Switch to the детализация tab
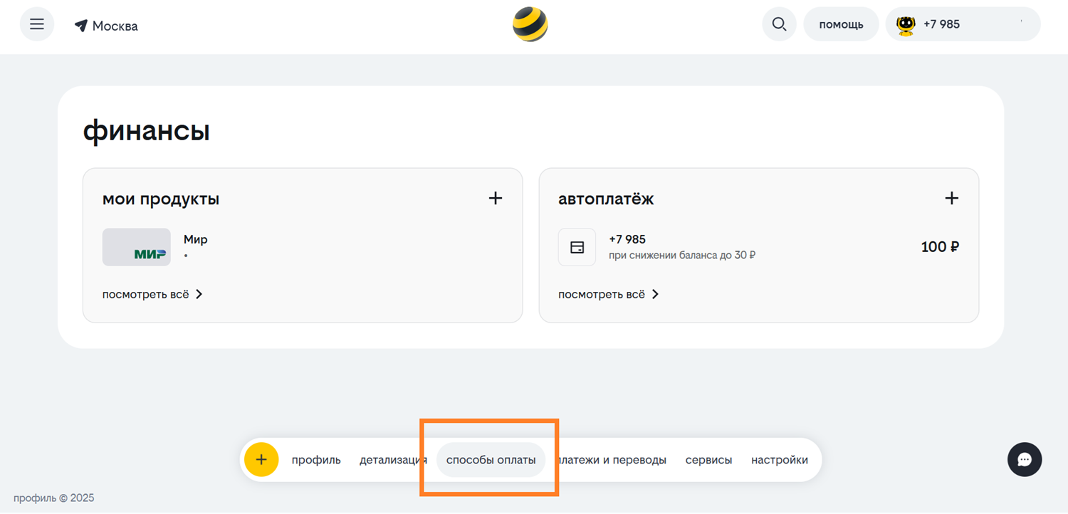 click(x=392, y=460)
